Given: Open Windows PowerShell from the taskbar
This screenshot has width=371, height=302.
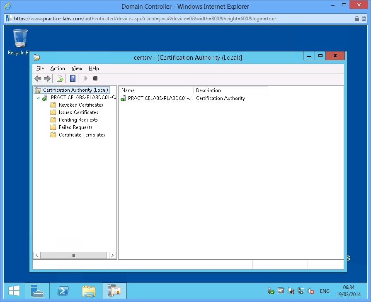Looking at the screenshot, I should pos(63,291).
